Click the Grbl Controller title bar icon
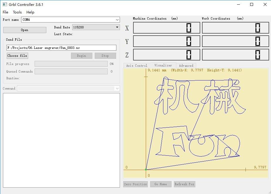The image size is (271, 194). [5, 4]
